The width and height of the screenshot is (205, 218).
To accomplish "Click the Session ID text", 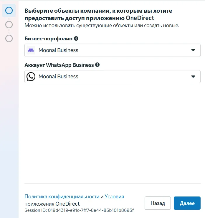I will (x=79, y=210).
